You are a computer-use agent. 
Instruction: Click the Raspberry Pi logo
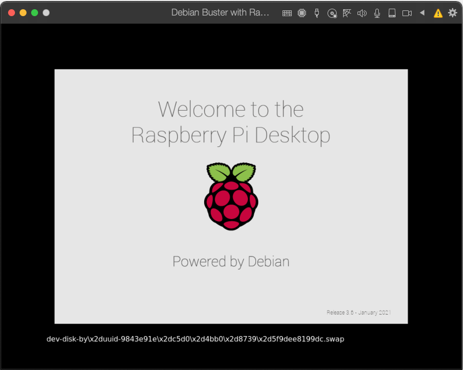point(231,196)
